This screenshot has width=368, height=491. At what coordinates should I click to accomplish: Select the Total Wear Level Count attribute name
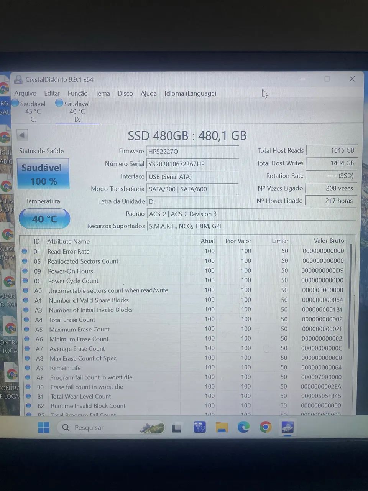pyautogui.click(x=80, y=396)
